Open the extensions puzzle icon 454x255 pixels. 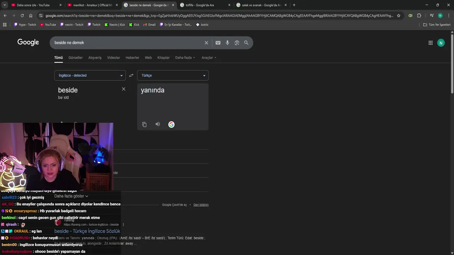(x=419, y=16)
